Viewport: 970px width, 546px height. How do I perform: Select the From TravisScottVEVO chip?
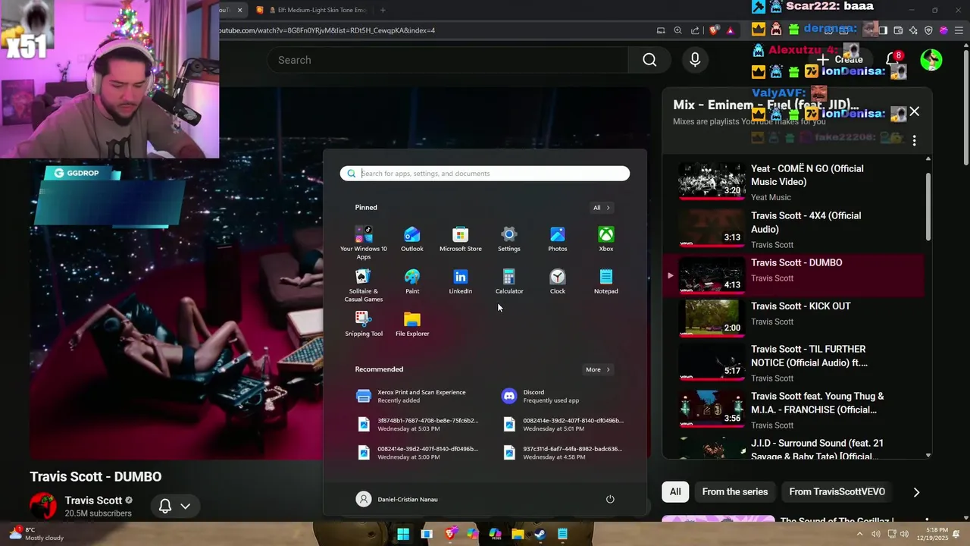click(837, 491)
